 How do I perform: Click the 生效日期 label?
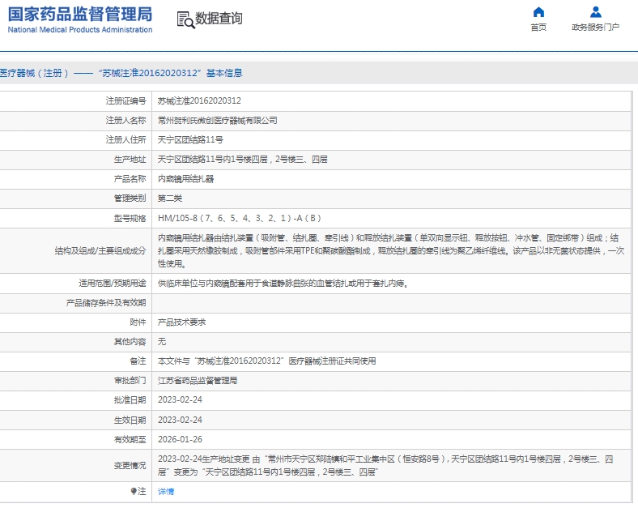(130, 420)
